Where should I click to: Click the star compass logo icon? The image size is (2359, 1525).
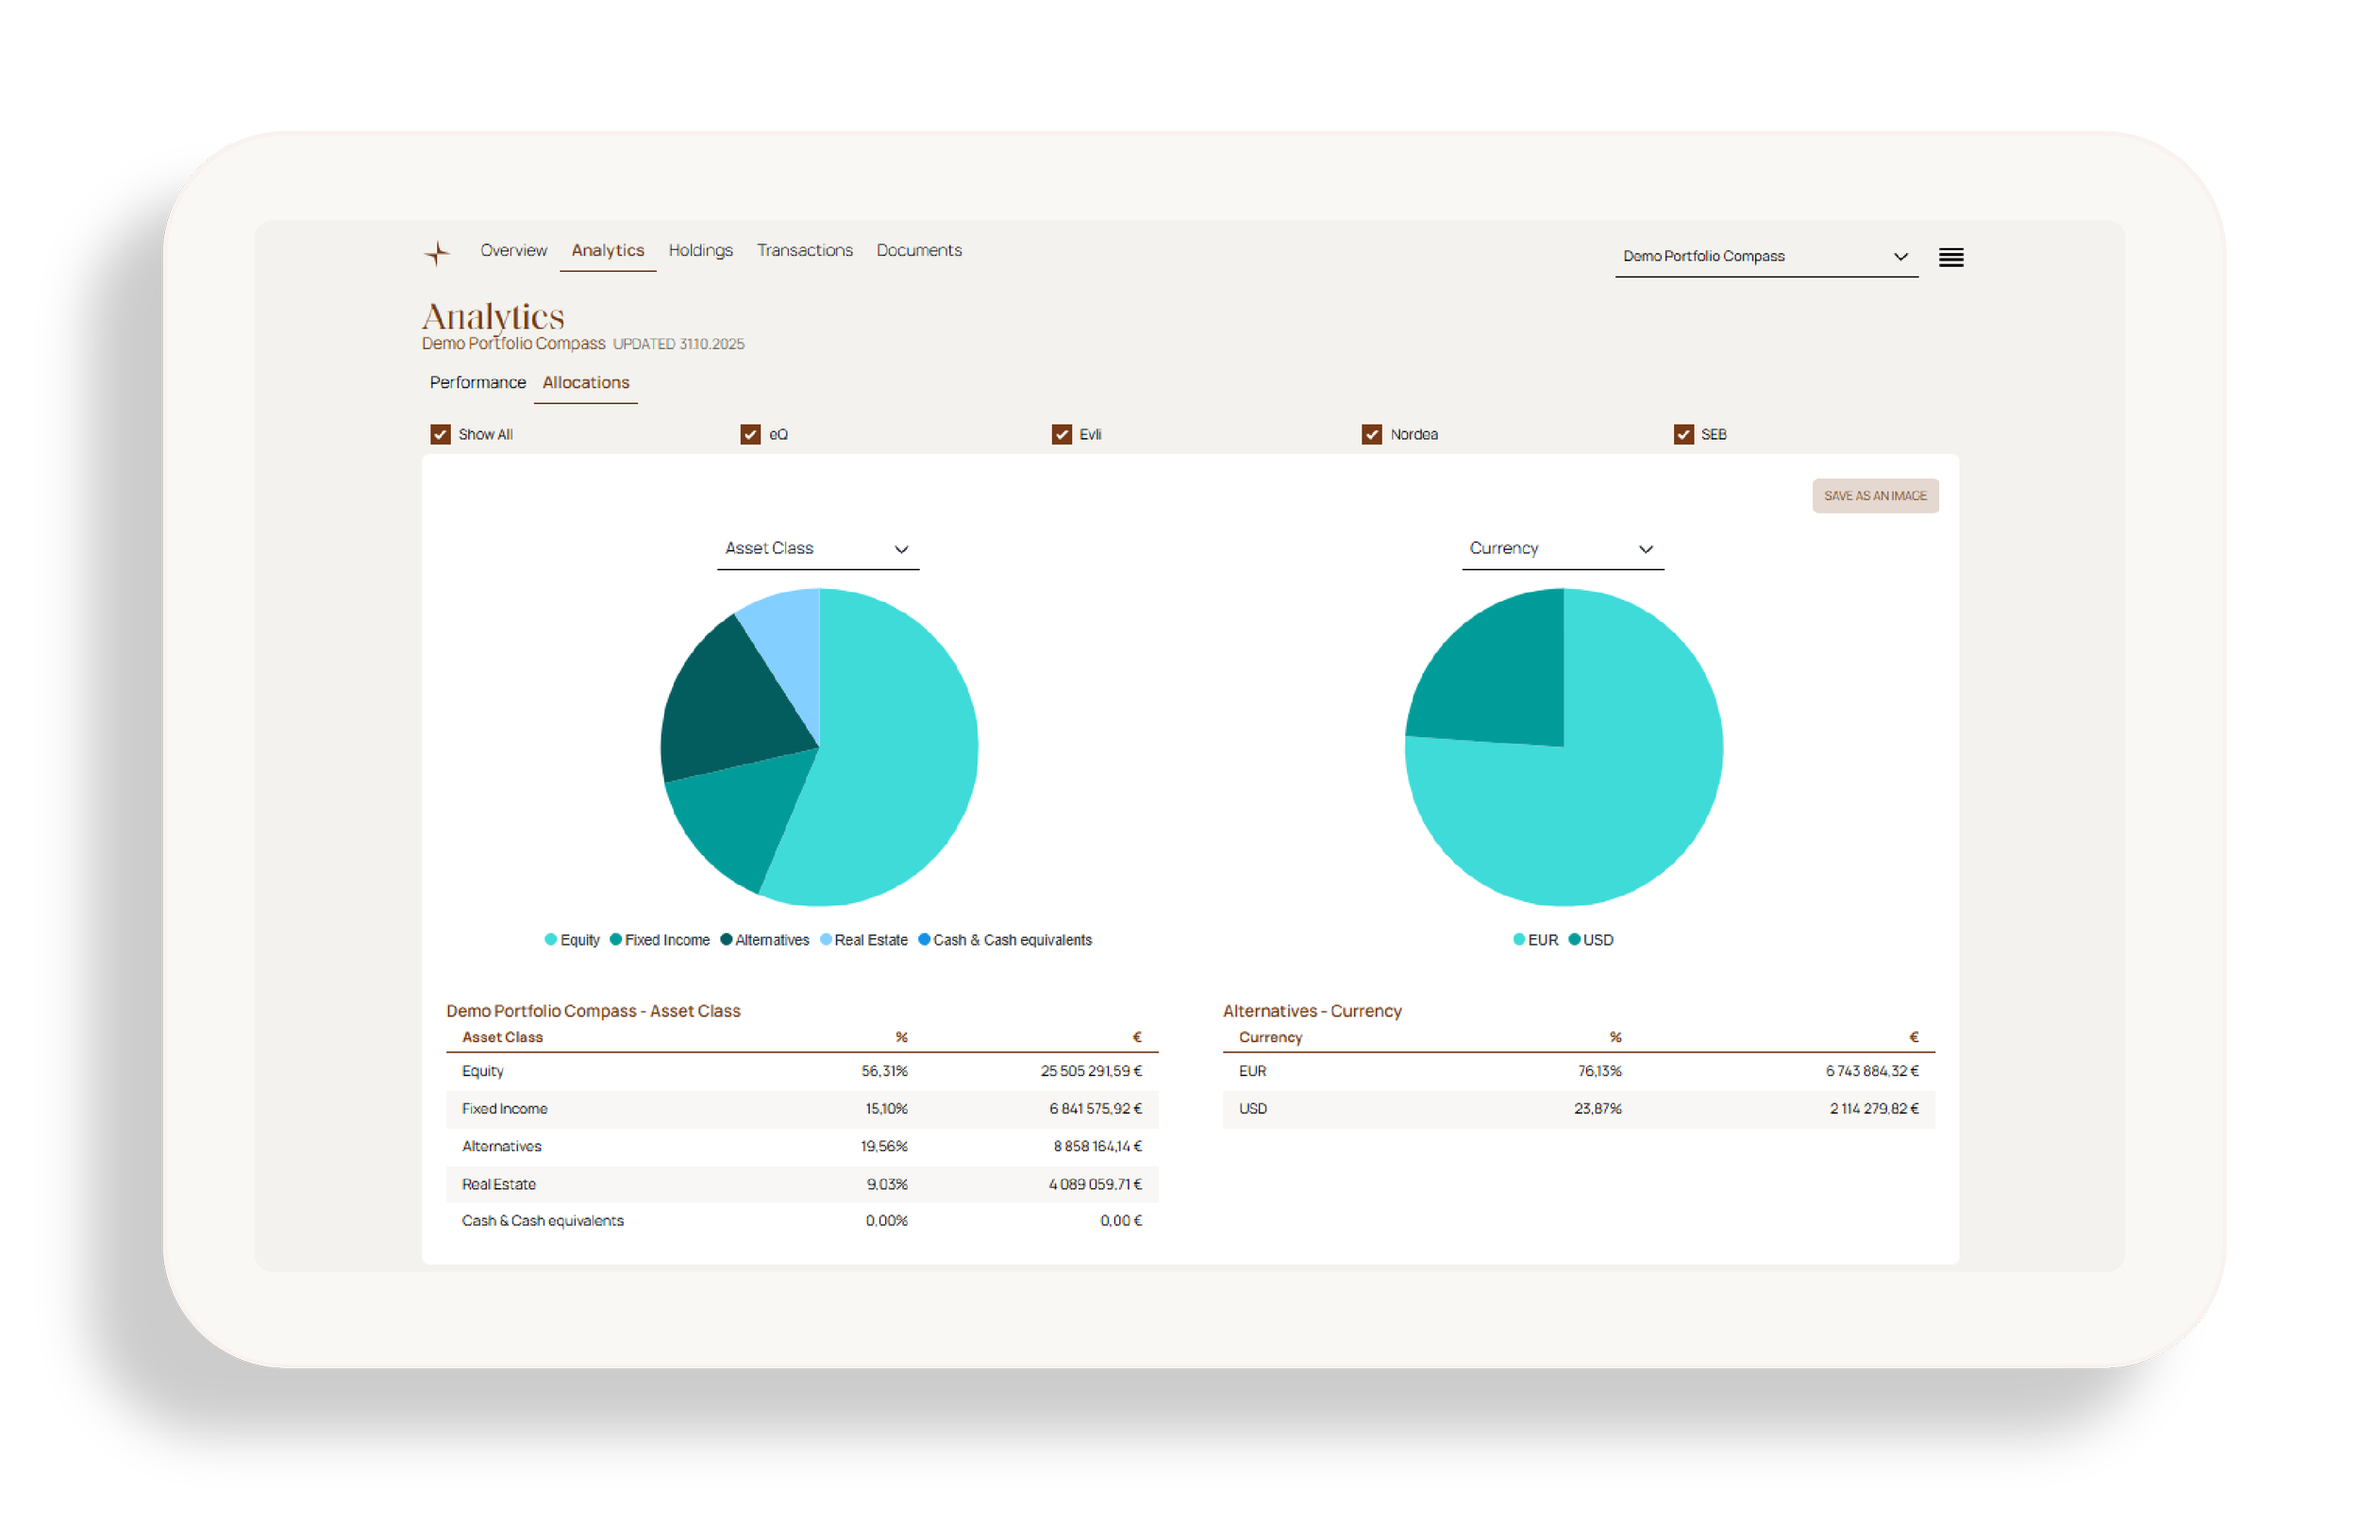click(x=437, y=254)
